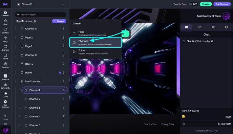Click the drag handle beside Channel 11
This screenshot has height=134, width=233.
[x=16, y=29]
